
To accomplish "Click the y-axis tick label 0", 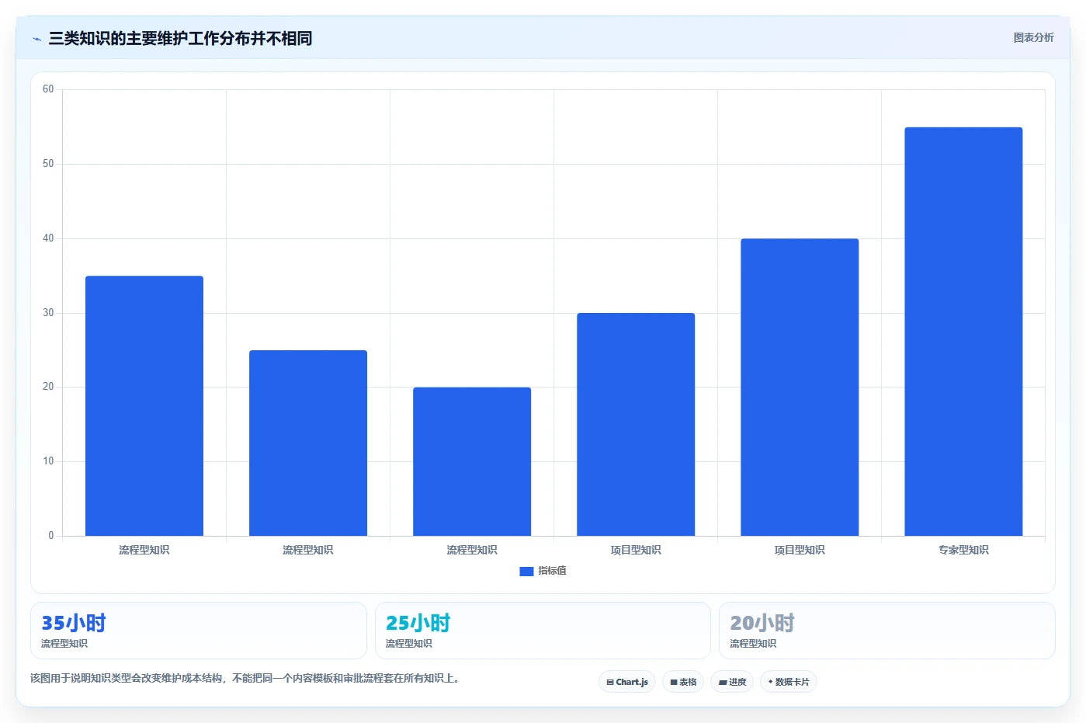I will click(x=51, y=536).
